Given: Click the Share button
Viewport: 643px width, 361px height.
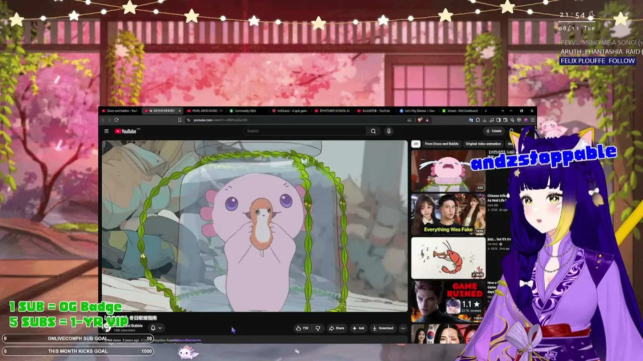Looking at the screenshot, I should point(337,328).
